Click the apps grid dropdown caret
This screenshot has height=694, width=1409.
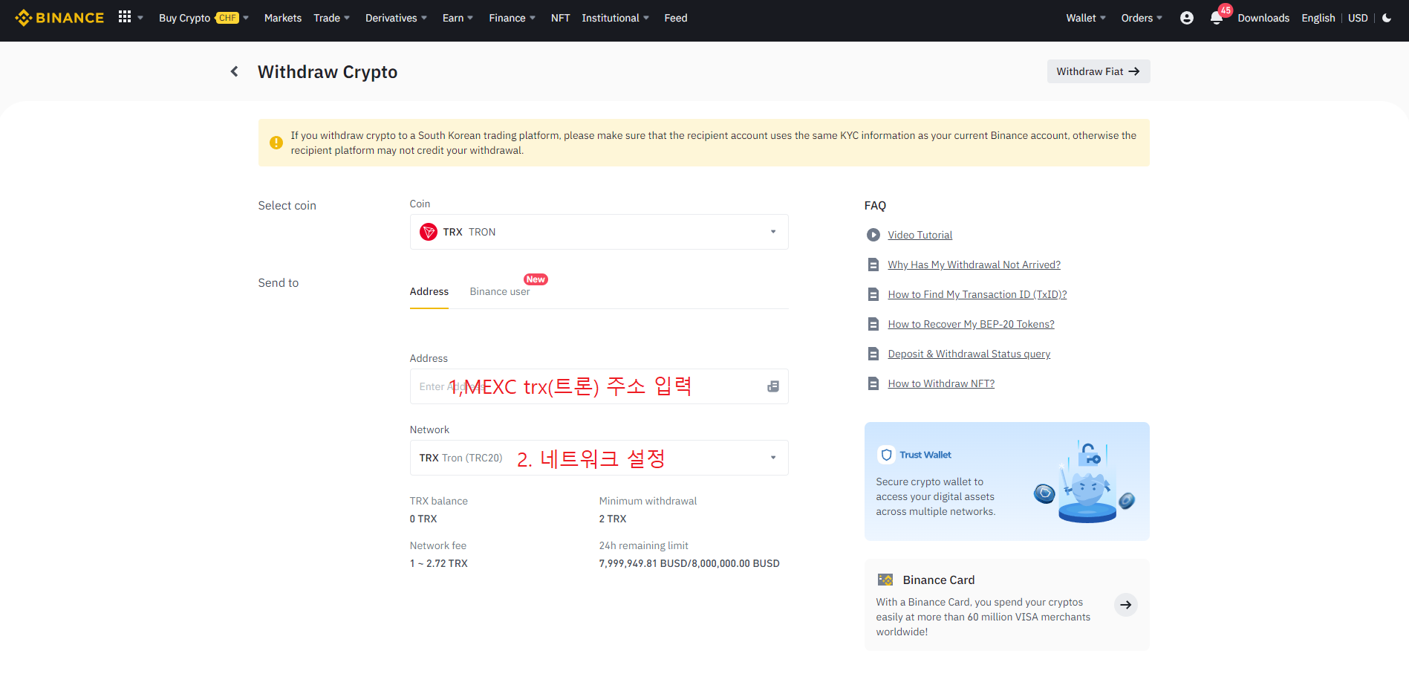click(140, 18)
